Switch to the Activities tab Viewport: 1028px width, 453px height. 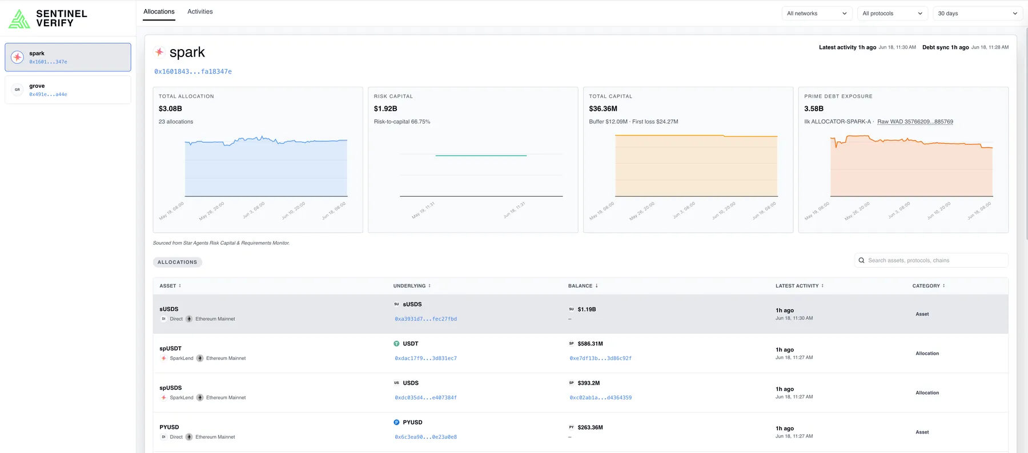click(200, 11)
